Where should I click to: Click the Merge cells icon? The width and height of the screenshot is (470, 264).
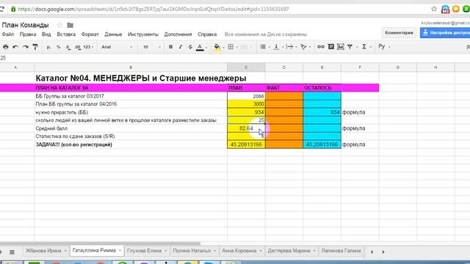[x=244, y=47]
